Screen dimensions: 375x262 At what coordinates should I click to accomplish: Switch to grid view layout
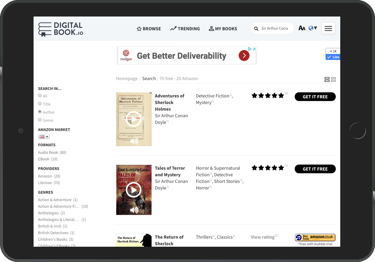pos(333,79)
